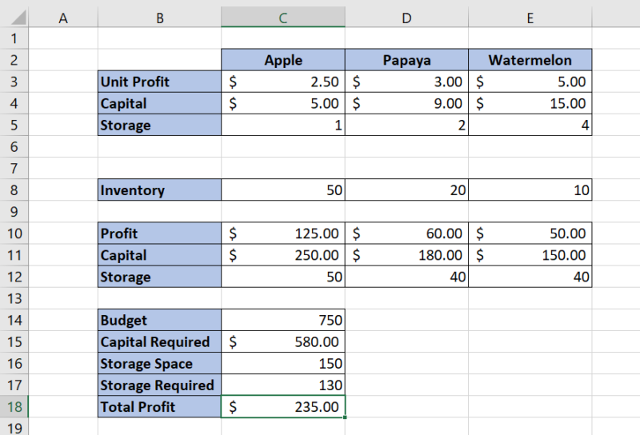Viewport: 640px width, 435px height.
Task: Click the select-all corner of the grid
Action: (x=14, y=18)
